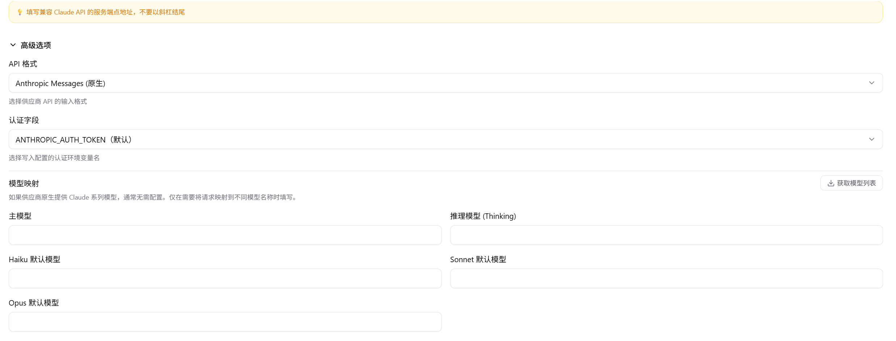Screen dimensions: 896x341
Task: Focus the Opus 默认模型 input field
Action: pyautogui.click(x=225, y=322)
